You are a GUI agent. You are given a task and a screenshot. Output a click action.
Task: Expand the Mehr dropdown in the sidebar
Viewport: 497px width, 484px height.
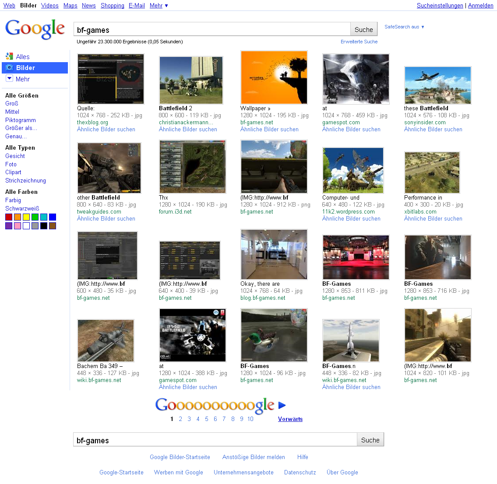(10, 79)
